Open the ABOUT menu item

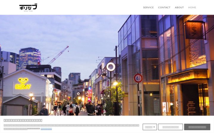coord(179,7)
